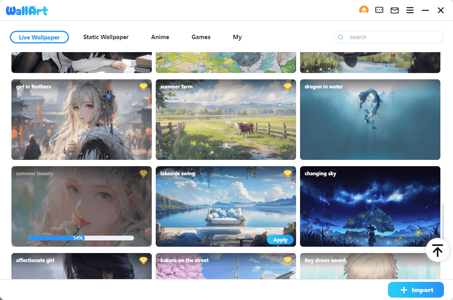Click premium diamond on summer beauty

[x=143, y=173]
